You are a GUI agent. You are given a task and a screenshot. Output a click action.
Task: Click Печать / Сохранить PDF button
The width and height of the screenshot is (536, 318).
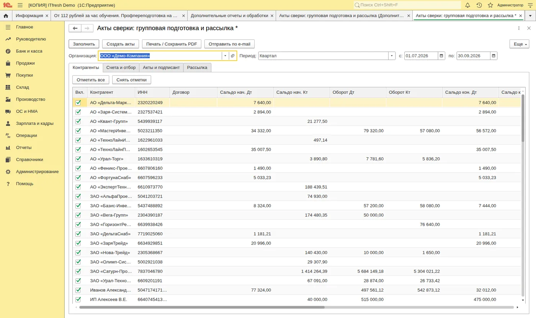pyautogui.click(x=172, y=44)
